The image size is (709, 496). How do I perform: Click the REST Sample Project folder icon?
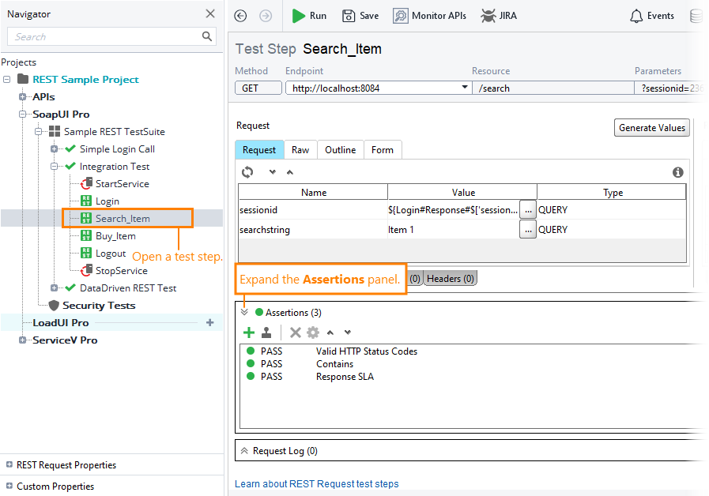tap(23, 79)
